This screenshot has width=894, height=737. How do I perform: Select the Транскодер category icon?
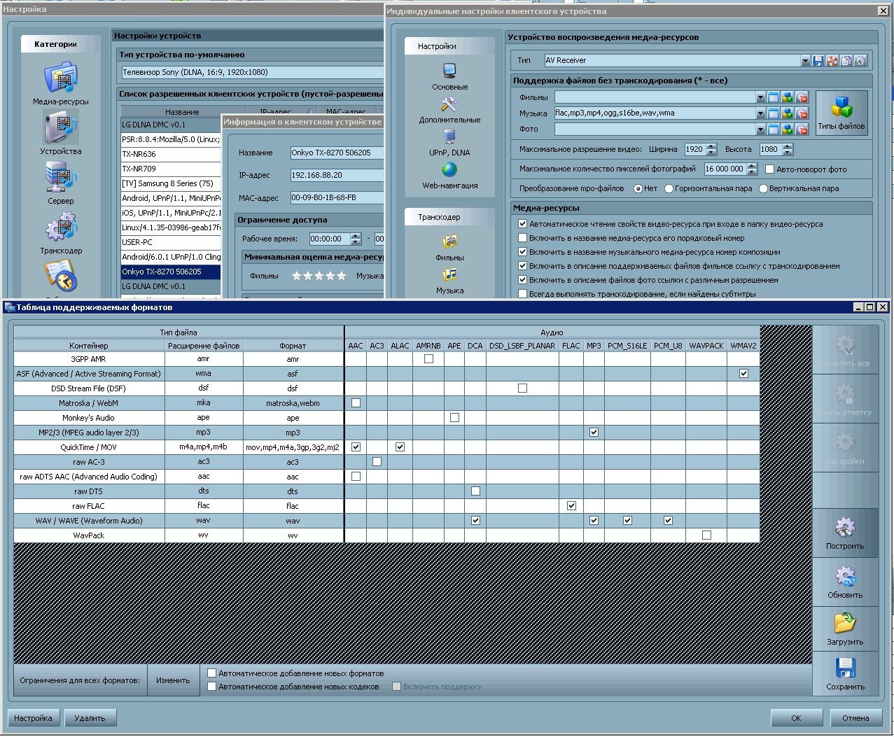click(61, 229)
